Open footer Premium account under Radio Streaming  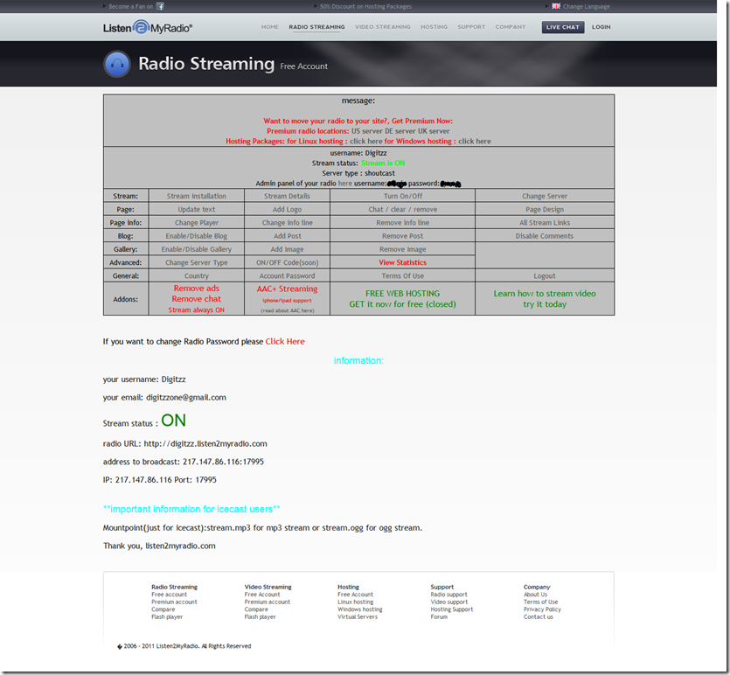click(174, 602)
